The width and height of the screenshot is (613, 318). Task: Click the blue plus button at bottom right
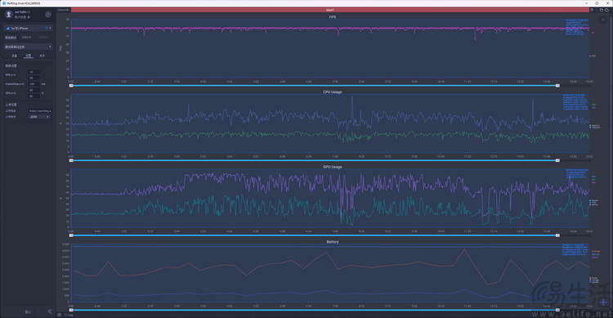(x=604, y=302)
